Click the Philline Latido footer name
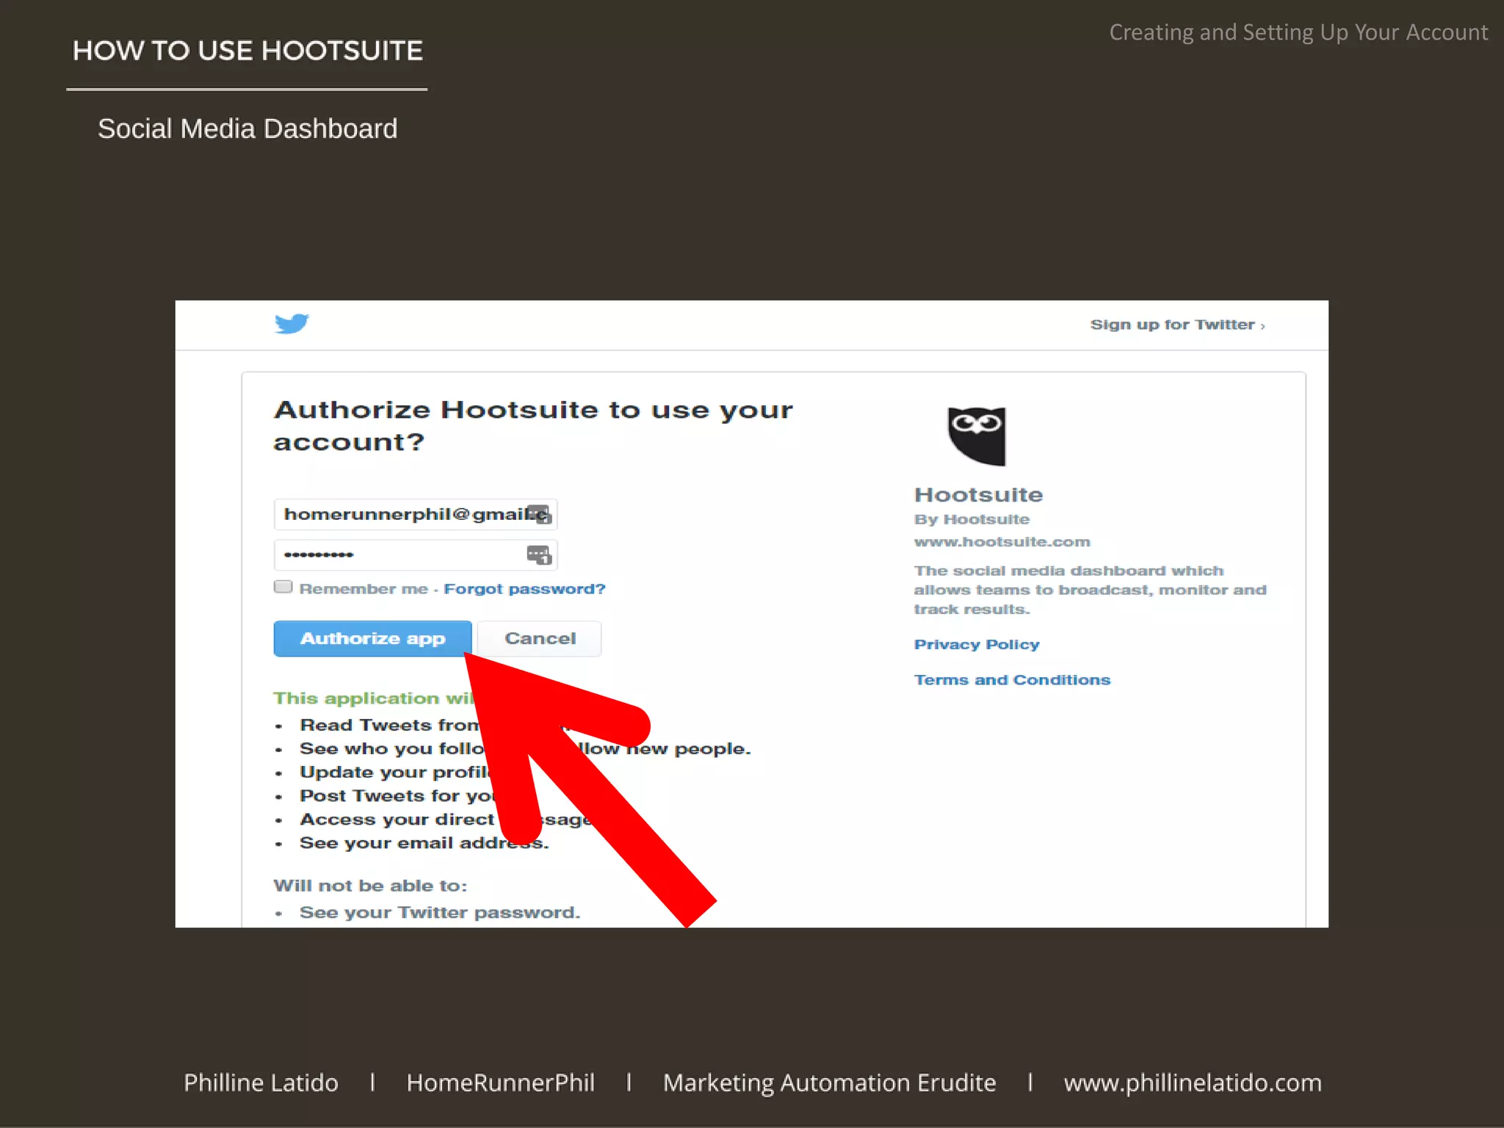This screenshot has width=1504, height=1128. (261, 1082)
